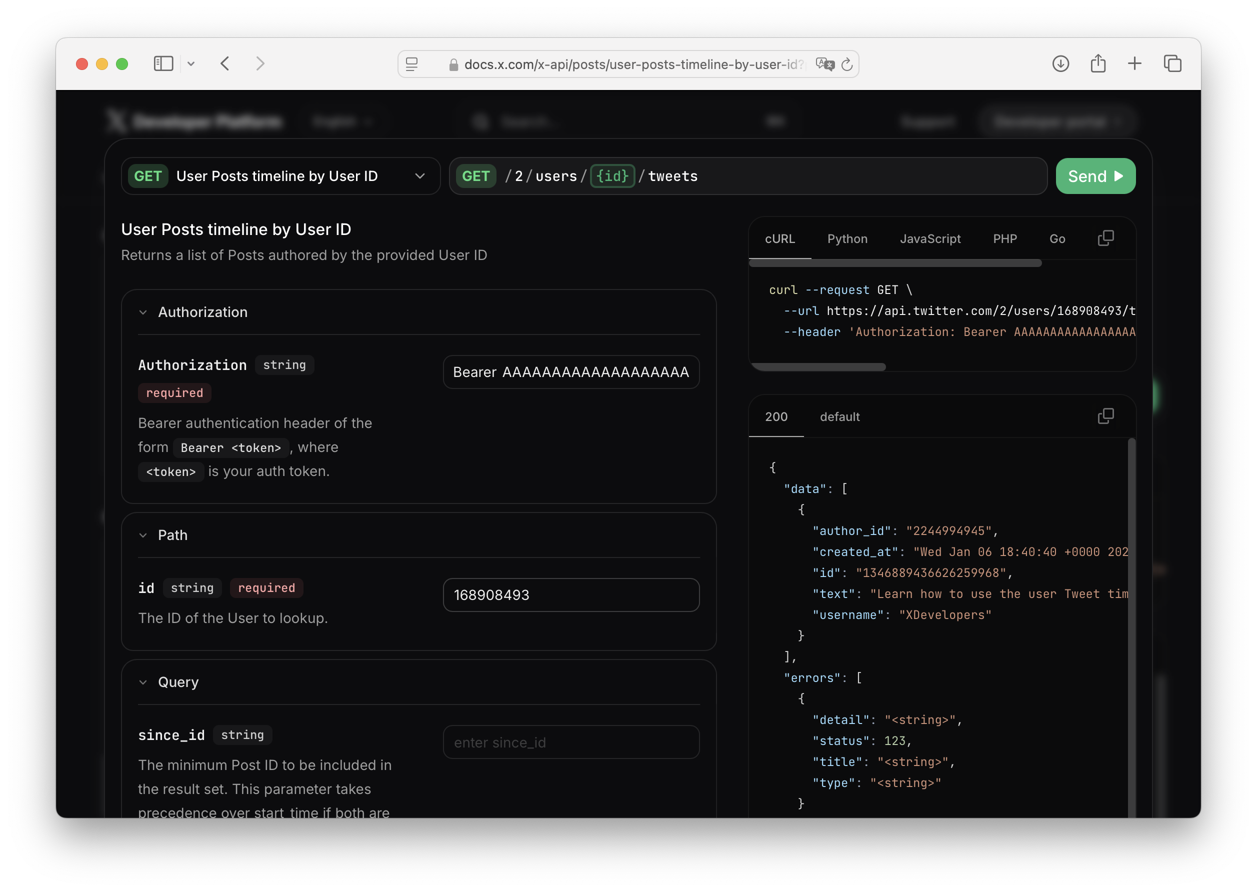This screenshot has height=892, width=1257.
Task: Open a new tab with the plus icon
Action: tap(1134, 63)
